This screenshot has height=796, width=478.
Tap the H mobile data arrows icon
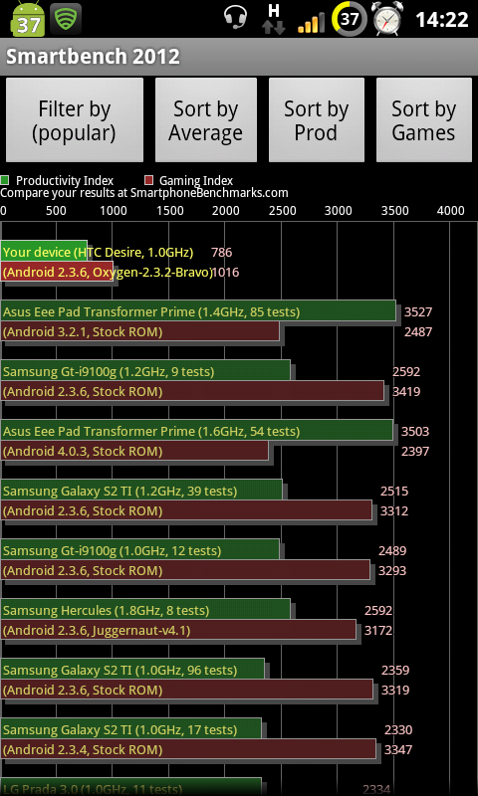coord(274,19)
